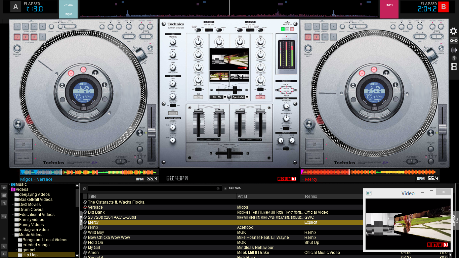Sort the file list by Artist column
This screenshot has height=258, width=459.
click(242, 197)
